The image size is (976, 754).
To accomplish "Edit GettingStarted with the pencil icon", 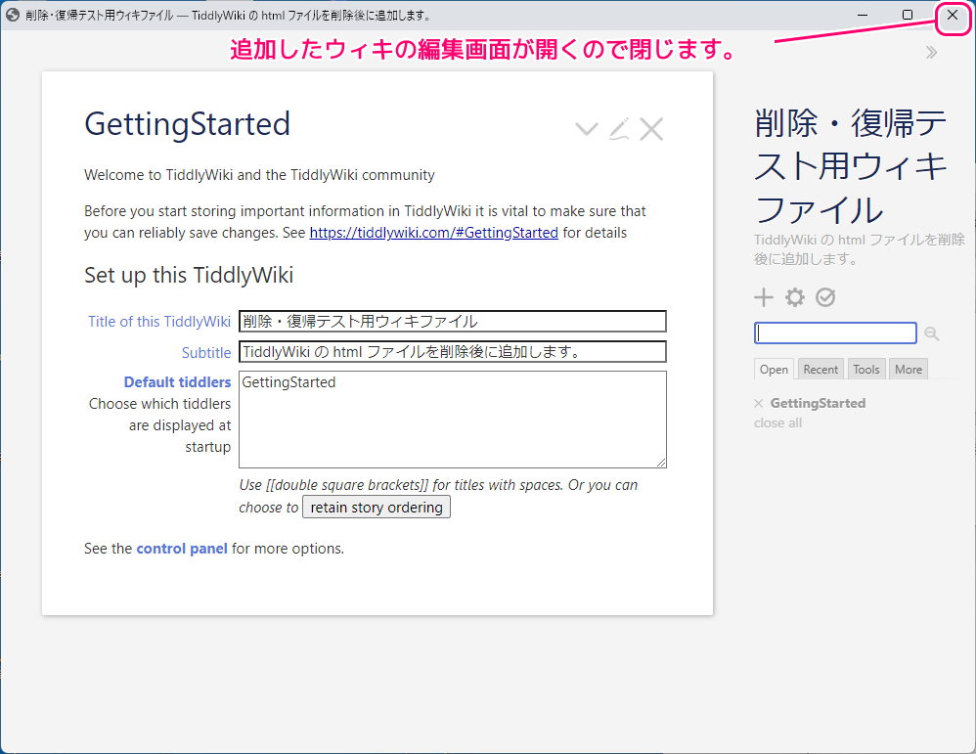I will (619, 128).
